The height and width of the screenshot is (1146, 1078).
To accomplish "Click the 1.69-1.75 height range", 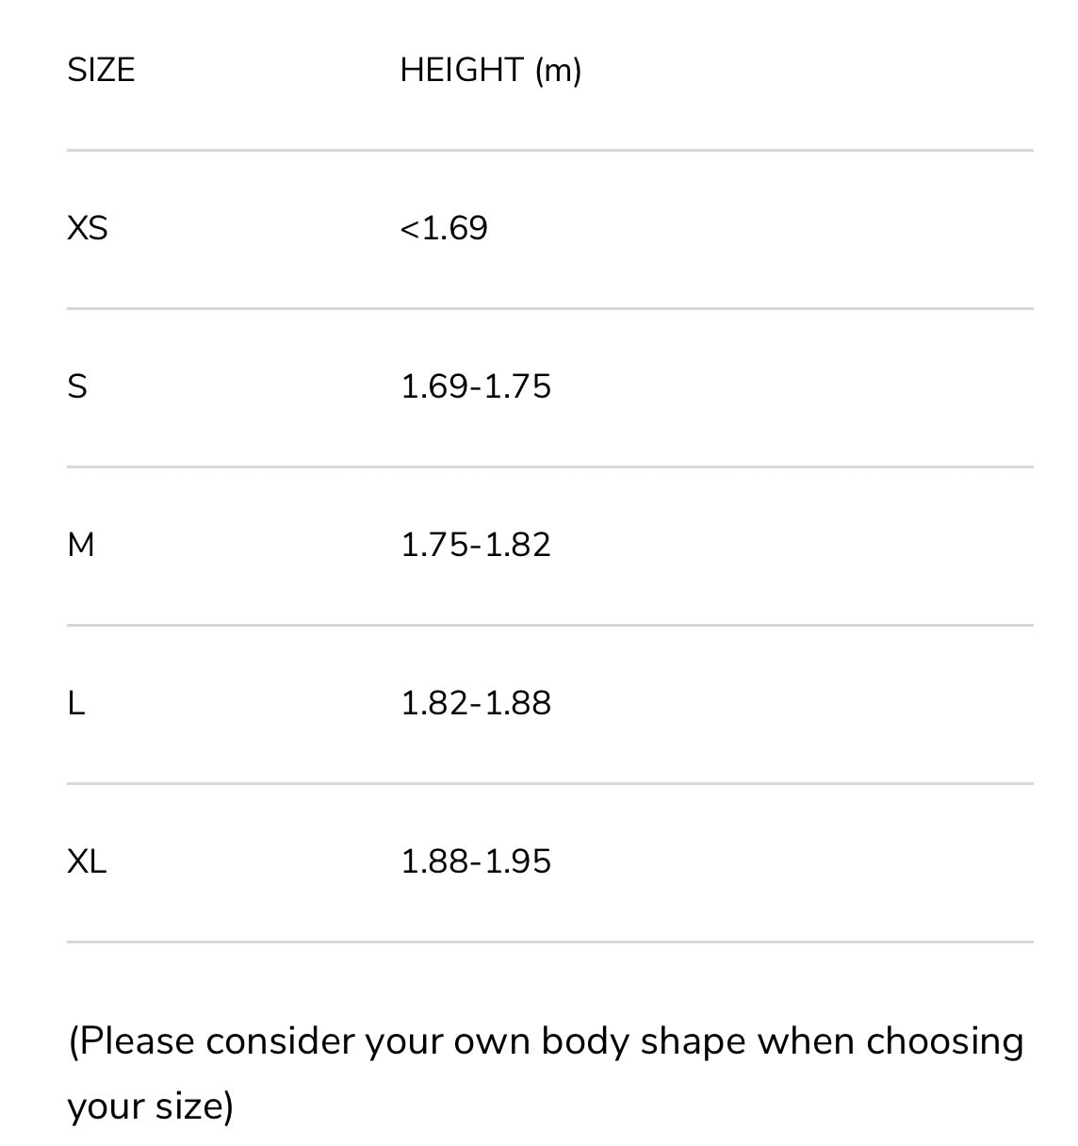I will 476,387.
